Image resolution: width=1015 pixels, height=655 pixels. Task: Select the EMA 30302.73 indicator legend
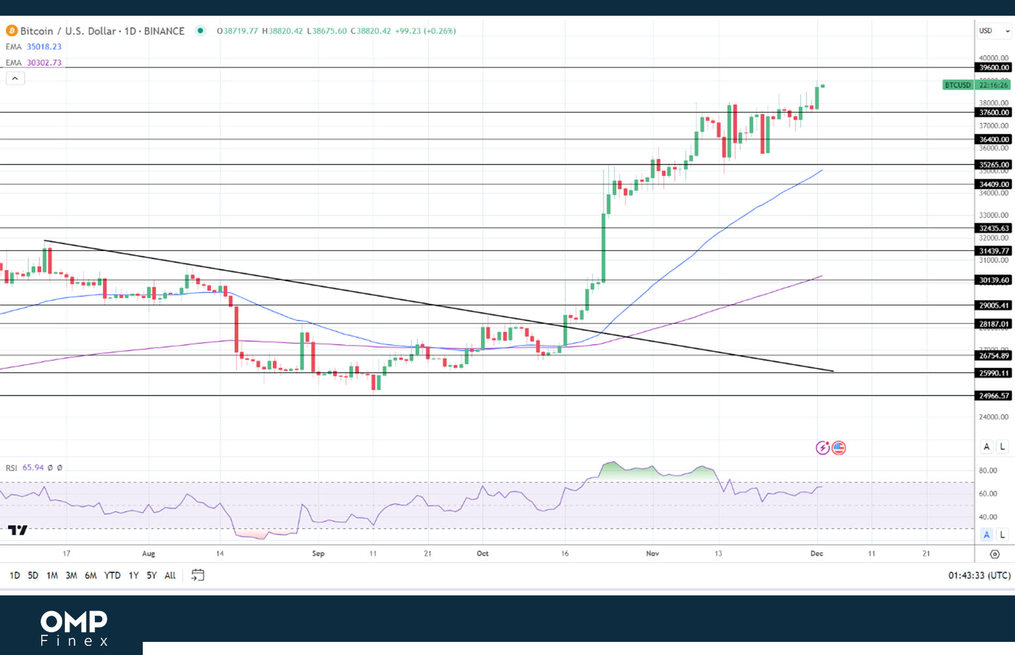(33, 63)
